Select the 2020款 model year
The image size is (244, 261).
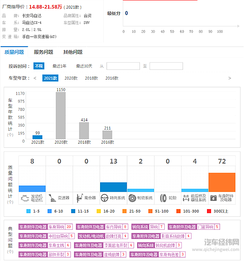click(x=71, y=78)
